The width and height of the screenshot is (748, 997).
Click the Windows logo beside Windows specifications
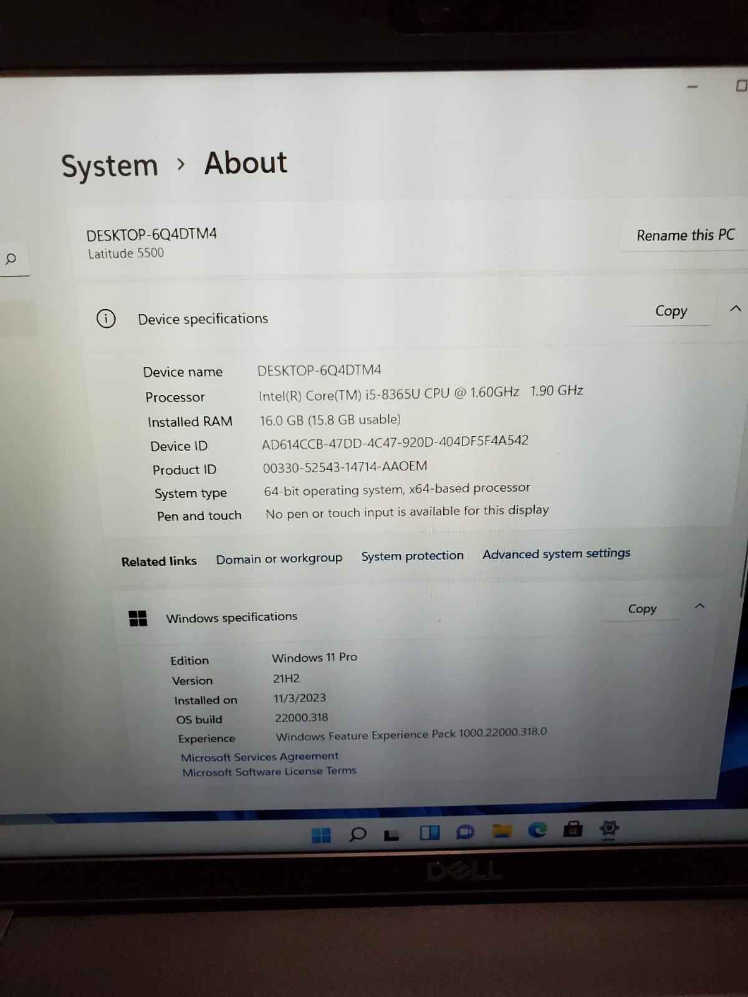point(138,618)
